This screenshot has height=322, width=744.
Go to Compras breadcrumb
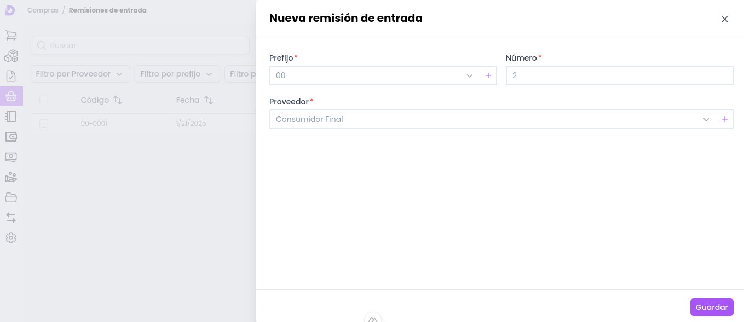click(x=43, y=10)
